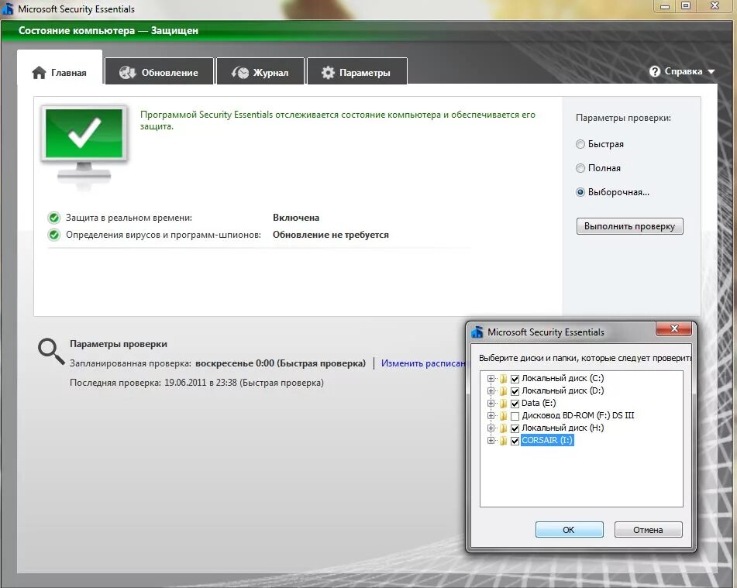Select the Полная scan option
The height and width of the screenshot is (588, 737).
[580, 168]
